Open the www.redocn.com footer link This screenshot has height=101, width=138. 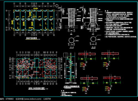[x=33, y=99]
